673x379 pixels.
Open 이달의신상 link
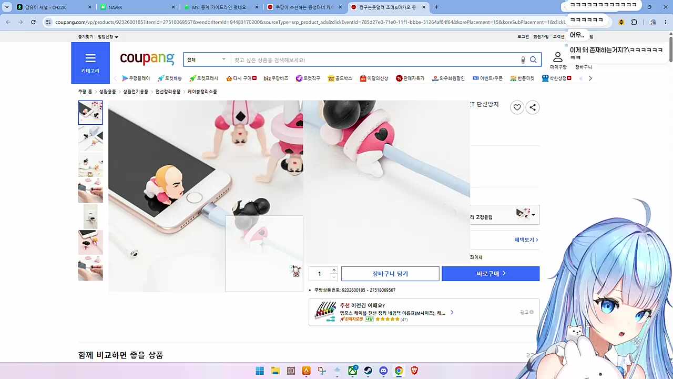374,78
